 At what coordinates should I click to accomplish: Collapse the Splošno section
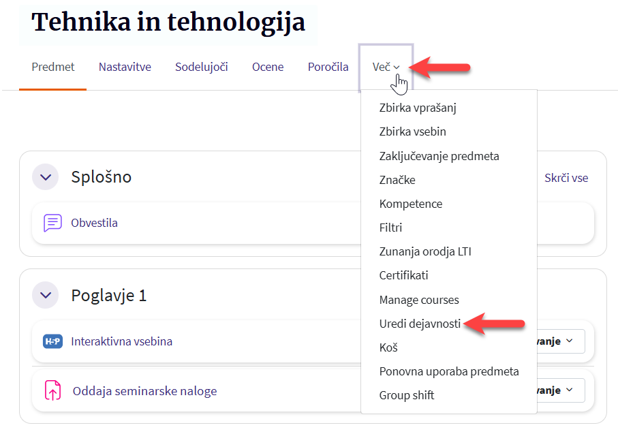coord(46,177)
